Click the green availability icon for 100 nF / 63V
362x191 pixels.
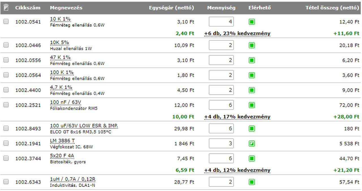point(252,105)
